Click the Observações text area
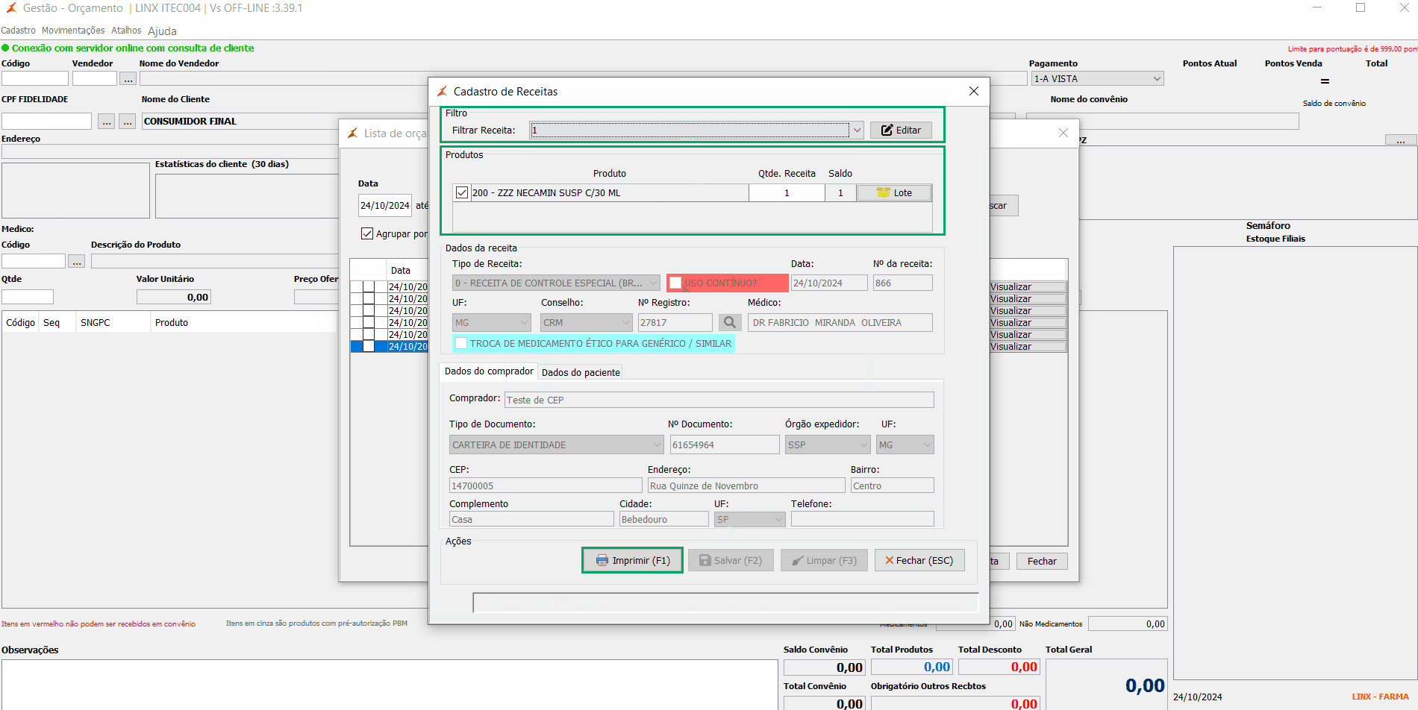Screen dimensions: 1418x710 click(x=390, y=685)
